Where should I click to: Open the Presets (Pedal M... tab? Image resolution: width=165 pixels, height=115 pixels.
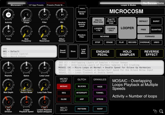point(56,4)
